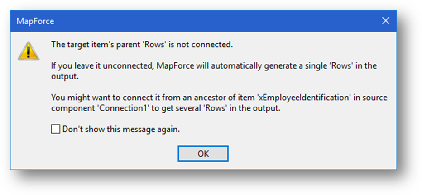Viewport: 422px width, 195px height.
Task: Enable the Don't show this message again checkbox
Action: click(55, 129)
